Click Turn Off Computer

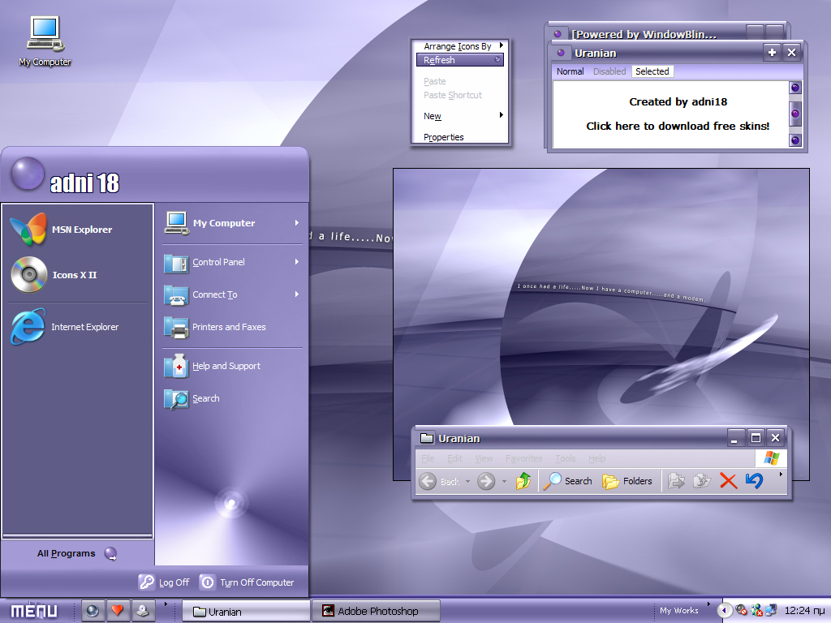(x=247, y=582)
